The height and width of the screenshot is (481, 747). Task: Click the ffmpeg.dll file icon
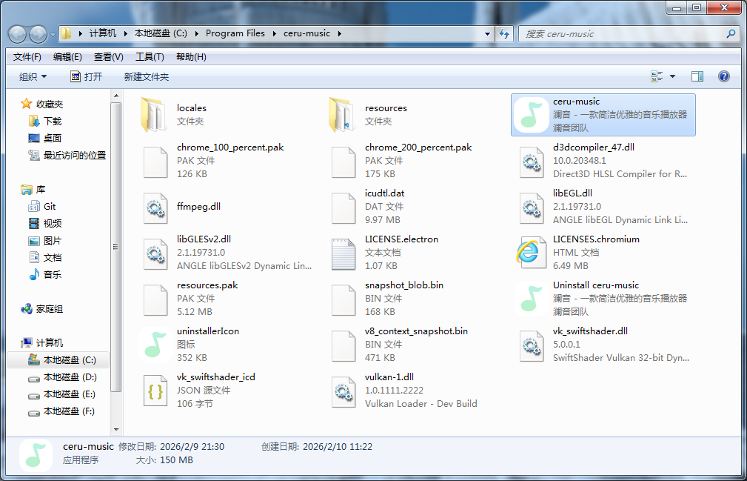[155, 207]
